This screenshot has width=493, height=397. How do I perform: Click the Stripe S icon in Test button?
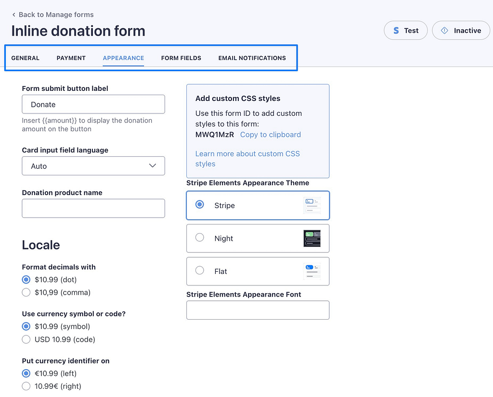pos(396,30)
